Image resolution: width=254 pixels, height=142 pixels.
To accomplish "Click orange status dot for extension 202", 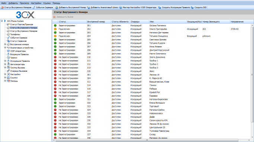I will pos(55,29).
